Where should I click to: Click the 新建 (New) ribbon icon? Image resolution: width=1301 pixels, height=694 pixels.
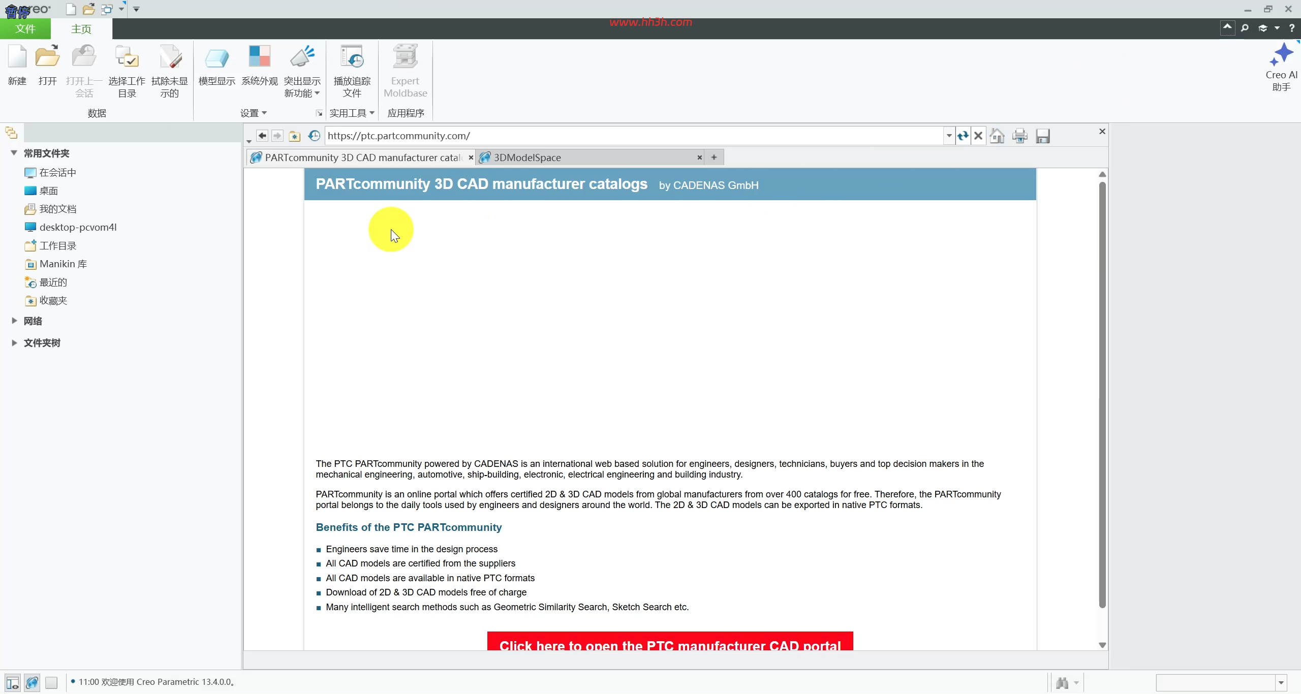click(17, 65)
